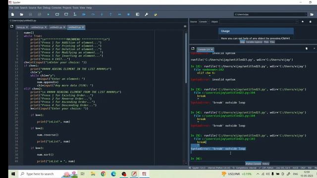The height and width of the screenshot is (178, 317).
Task: Open the Tools menu
Action: click(75, 8)
